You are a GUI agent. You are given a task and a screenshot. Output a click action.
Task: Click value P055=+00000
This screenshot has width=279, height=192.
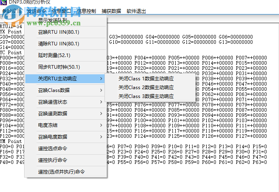(x=251, y=89)
